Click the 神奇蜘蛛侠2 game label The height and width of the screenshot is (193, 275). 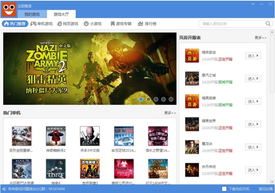tap(56, 150)
